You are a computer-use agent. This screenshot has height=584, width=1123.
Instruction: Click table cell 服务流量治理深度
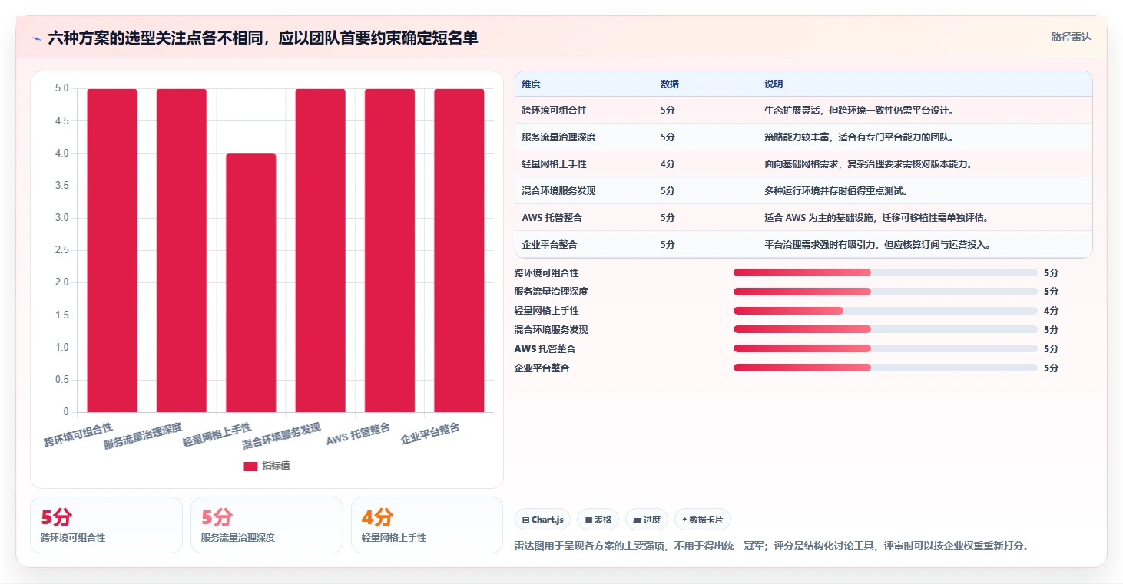click(x=558, y=137)
